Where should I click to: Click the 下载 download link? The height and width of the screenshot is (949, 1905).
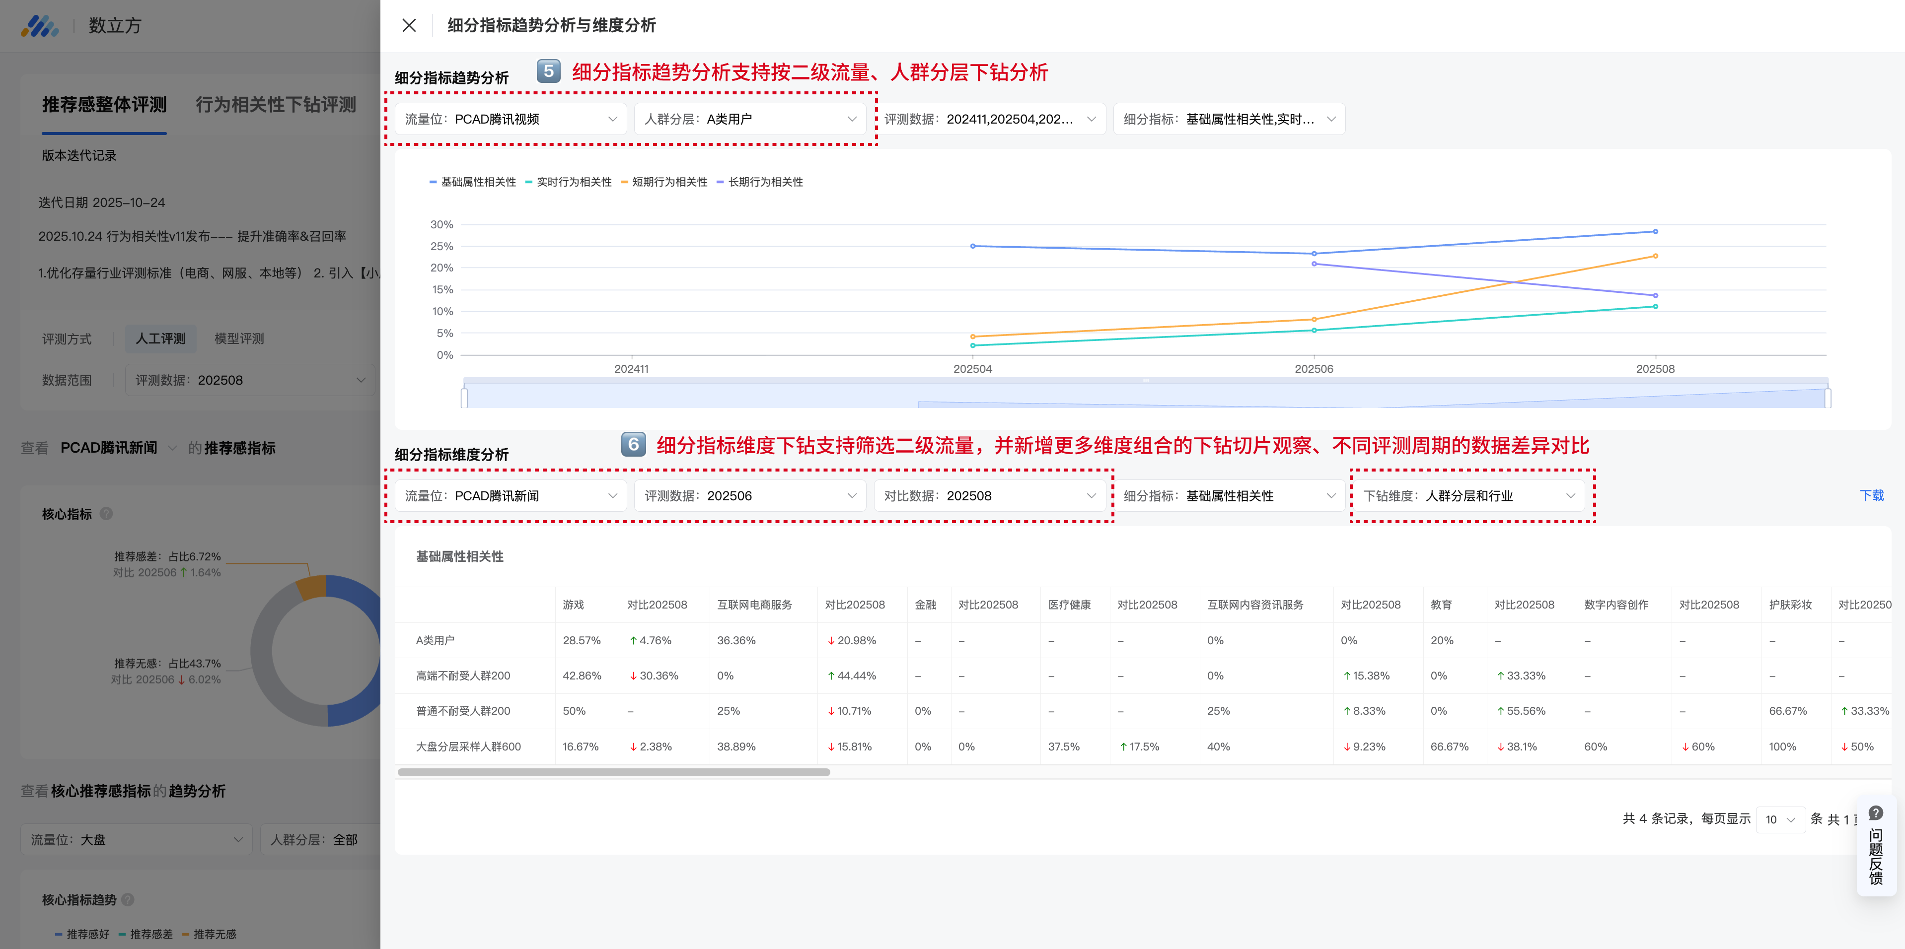pyautogui.click(x=1871, y=495)
